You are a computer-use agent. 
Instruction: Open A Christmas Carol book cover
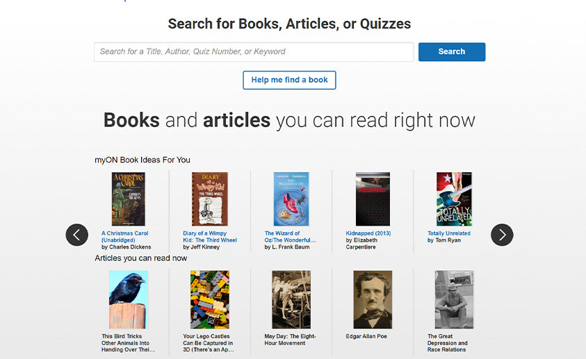128,199
